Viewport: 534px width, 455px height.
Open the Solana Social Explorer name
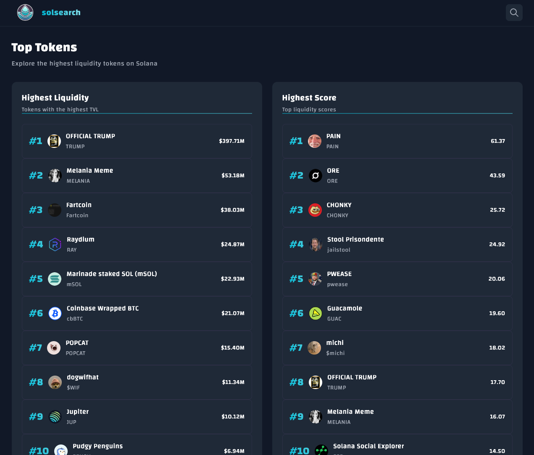tap(368, 446)
